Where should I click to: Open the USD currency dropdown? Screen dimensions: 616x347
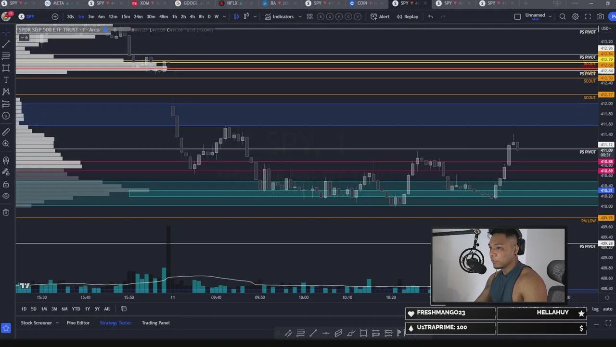606,28
